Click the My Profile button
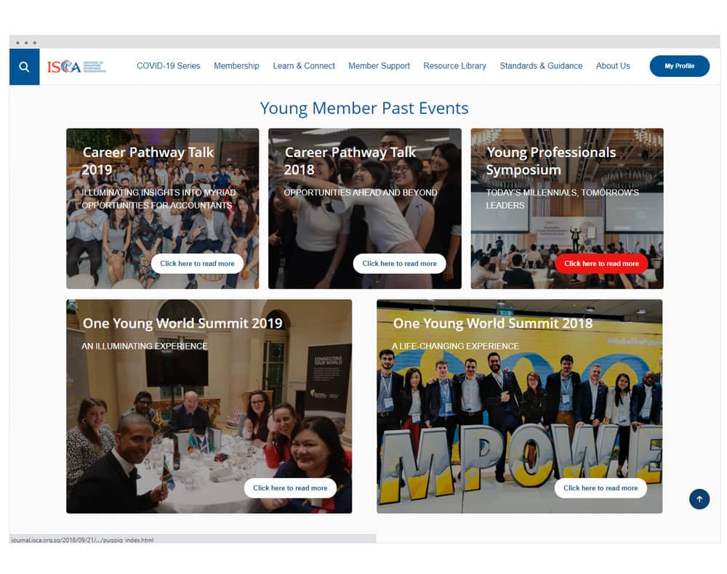This screenshot has height=574, width=727. pos(679,66)
